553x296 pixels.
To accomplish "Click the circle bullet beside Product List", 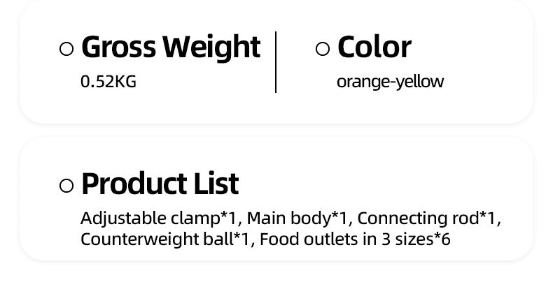I will pyautogui.click(x=66, y=186).
